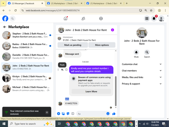Open the $1,050 Marketplace listing link
The width and height of the screenshot is (169, 127).
pyautogui.click(x=79, y=40)
